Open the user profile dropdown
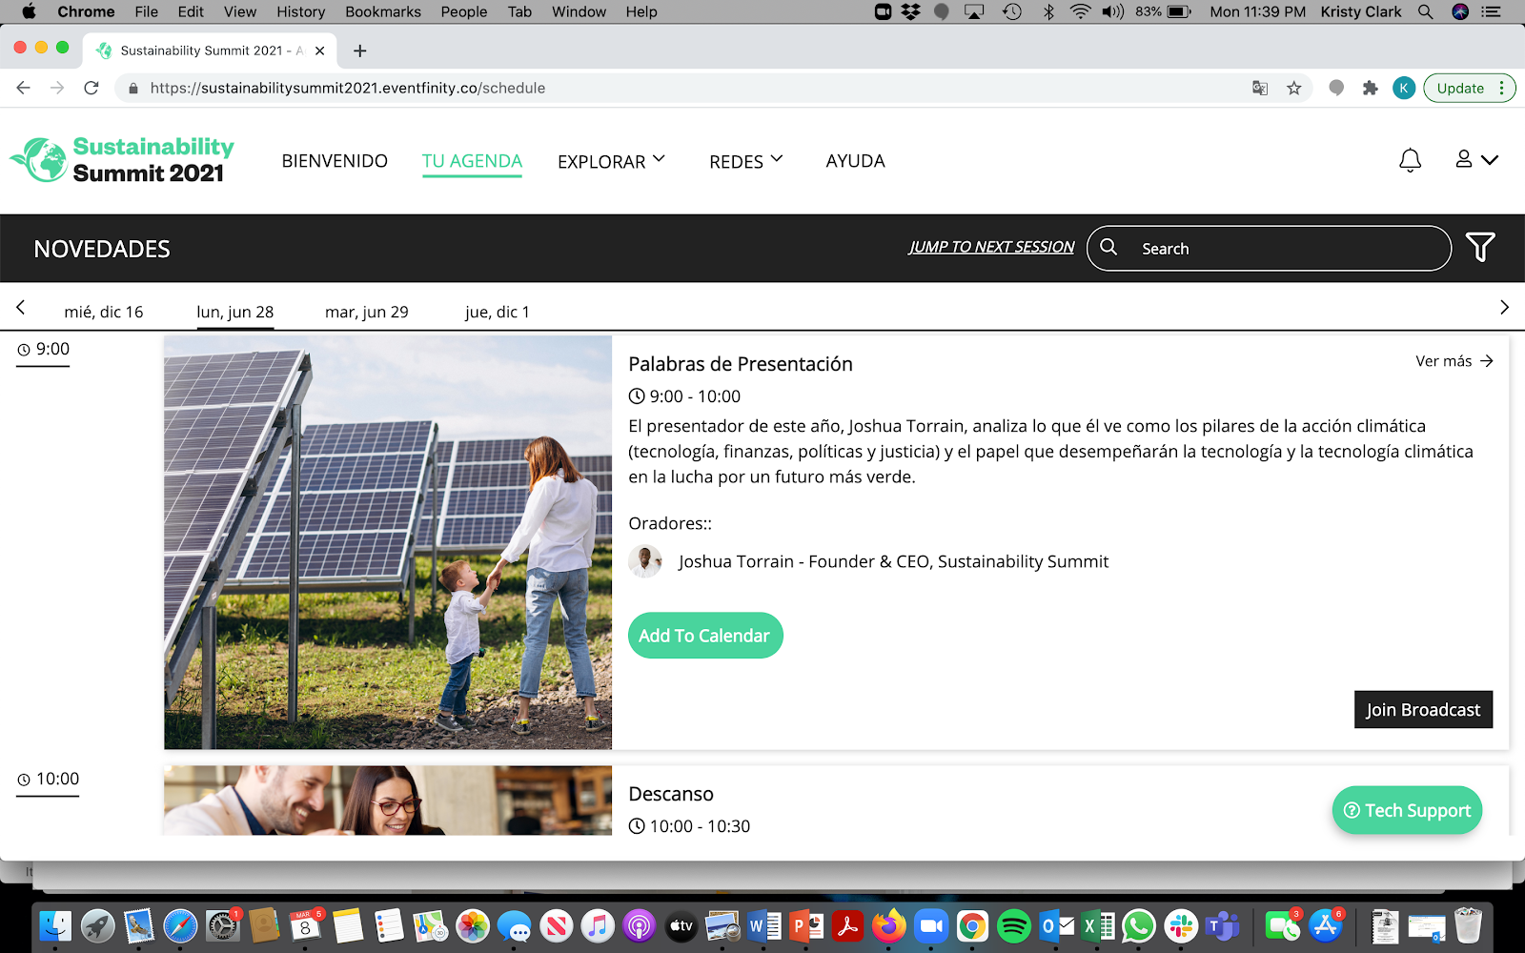 pyautogui.click(x=1475, y=160)
